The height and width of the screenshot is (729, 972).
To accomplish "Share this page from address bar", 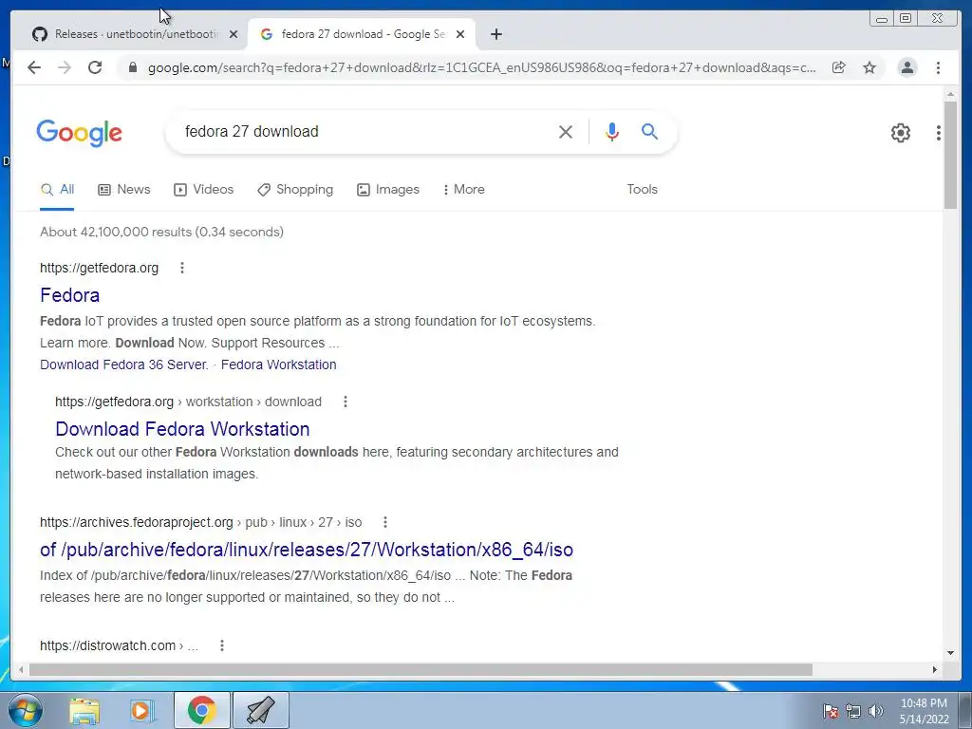I will click(x=839, y=67).
